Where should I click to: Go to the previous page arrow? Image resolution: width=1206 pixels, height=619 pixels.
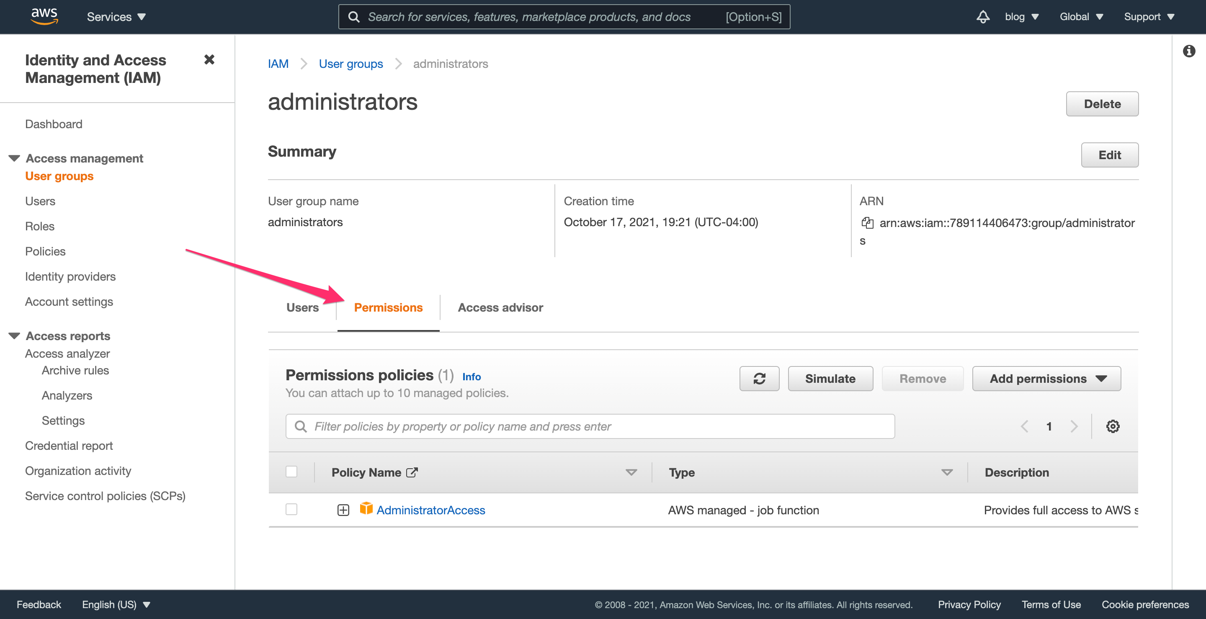point(1024,426)
